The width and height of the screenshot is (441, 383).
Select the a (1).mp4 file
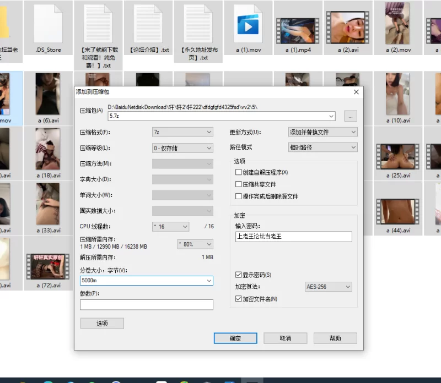pyautogui.click(x=298, y=28)
